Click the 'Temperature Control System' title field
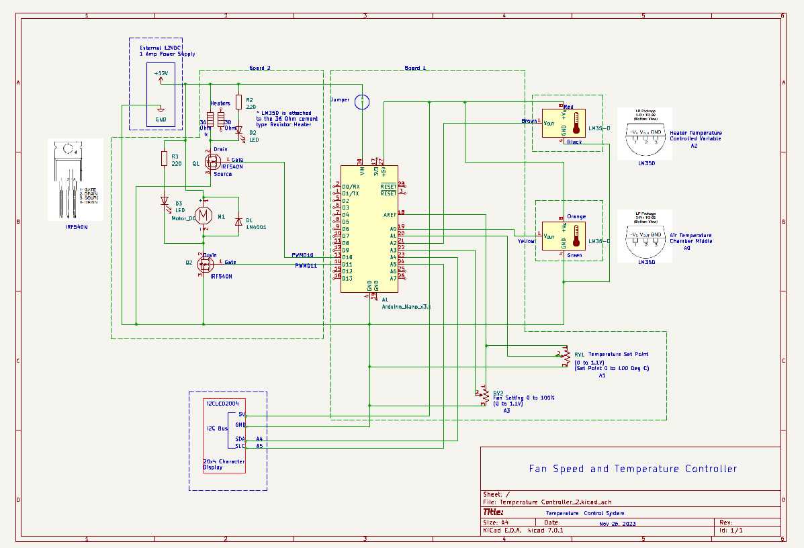Screen dimensions: 804x548 [585, 513]
